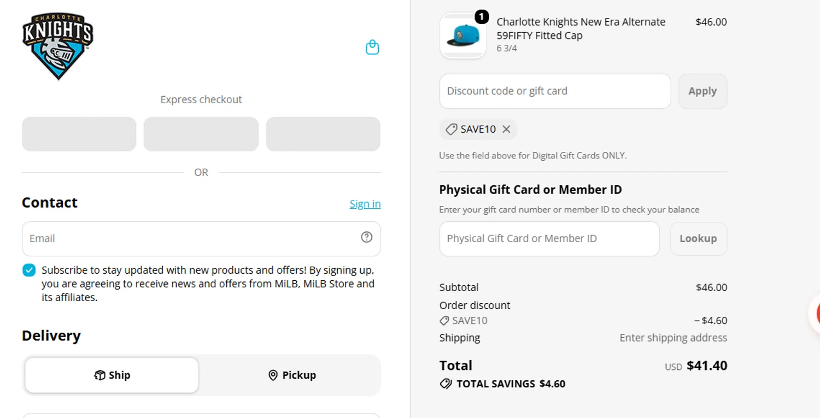Focus the Physical Gift Card or Member ID field
Screen dimensions: 820x418
pyautogui.click(x=549, y=239)
